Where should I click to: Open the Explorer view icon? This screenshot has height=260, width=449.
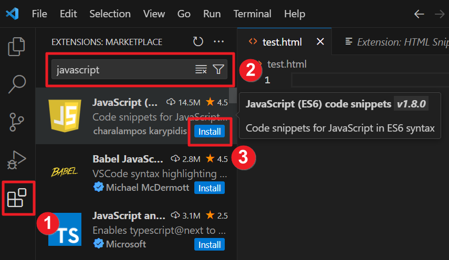(16, 47)
